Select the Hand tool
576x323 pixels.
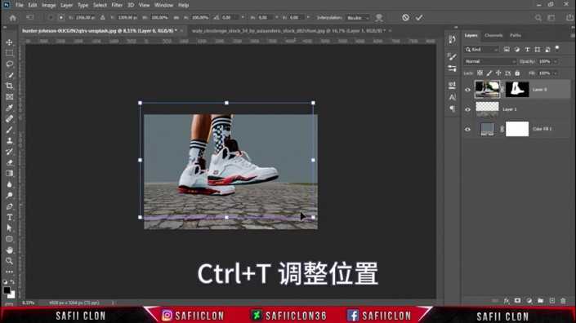[x=10, y=250]
